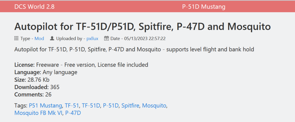Click the License Freeware line
The height and width of the screenshot is (122, 295).
[x=81, y=65]
